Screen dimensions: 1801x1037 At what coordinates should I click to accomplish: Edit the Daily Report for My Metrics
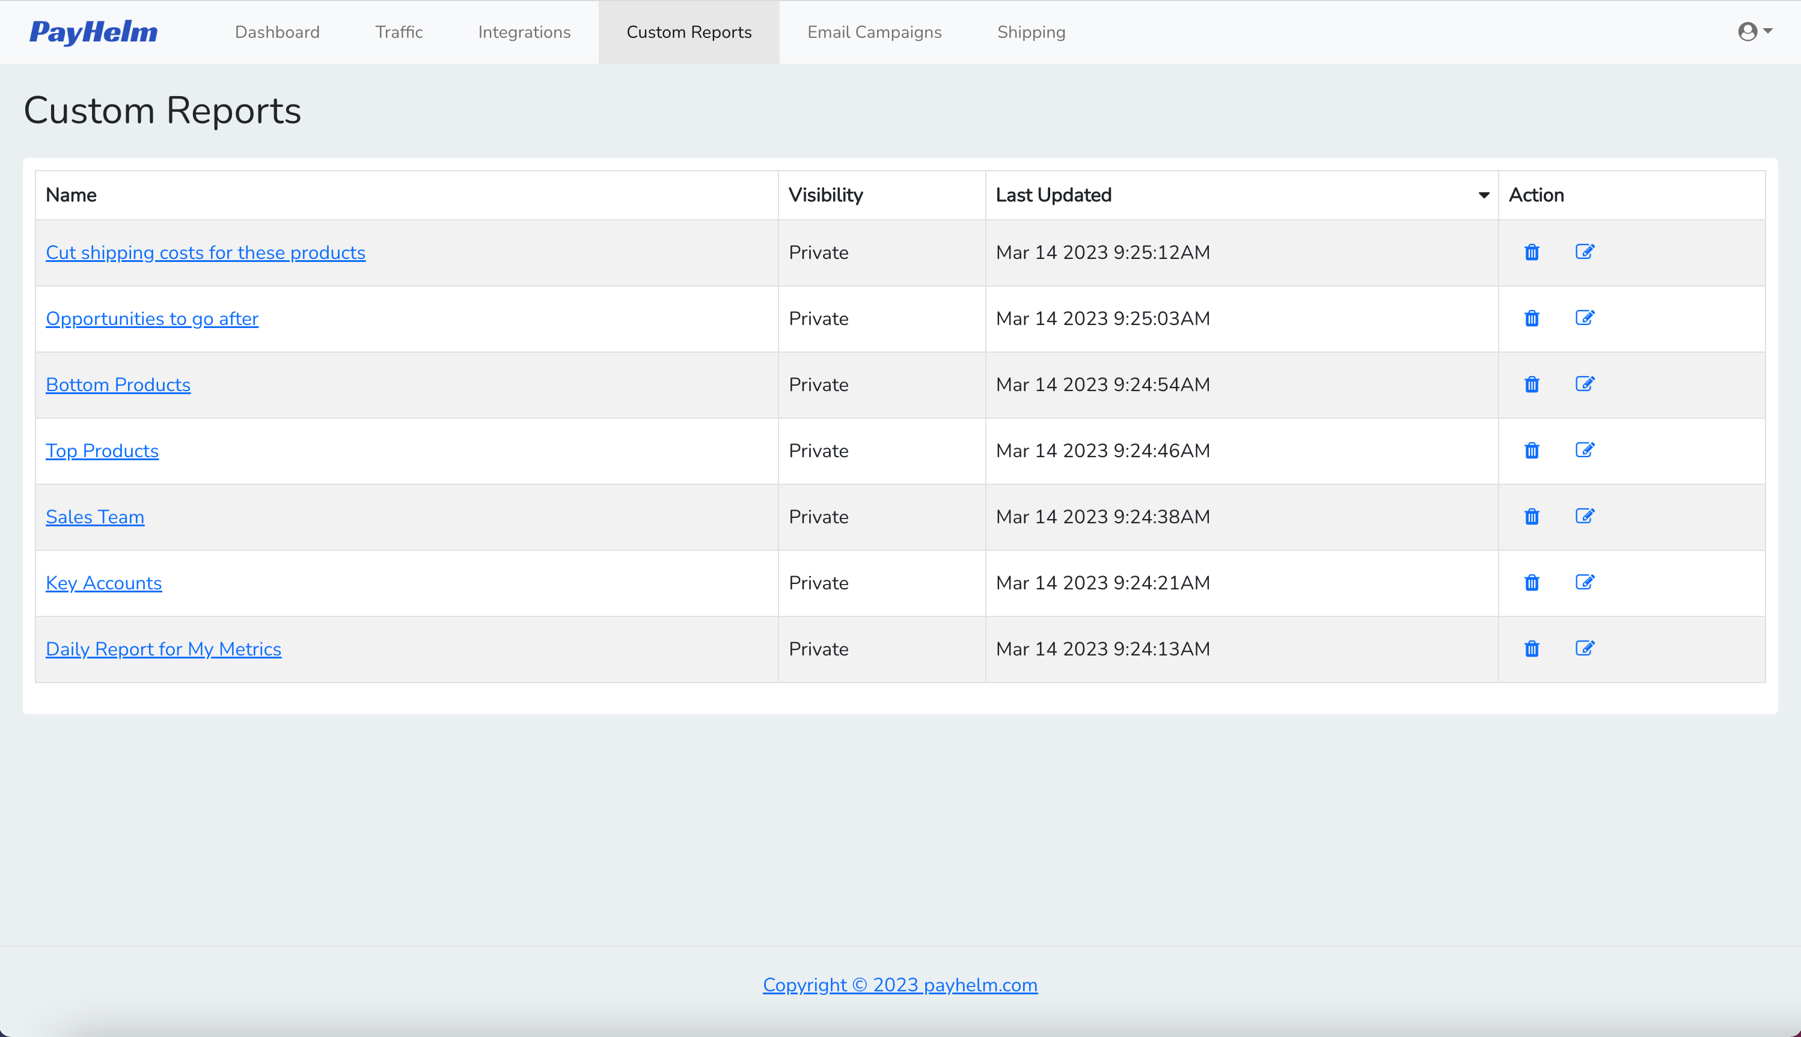(1585, 649)
